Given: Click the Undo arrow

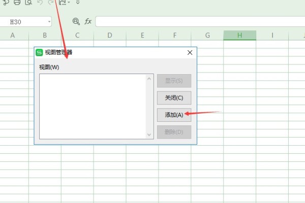Looking at the screenshot, I should tap(40, 3).
